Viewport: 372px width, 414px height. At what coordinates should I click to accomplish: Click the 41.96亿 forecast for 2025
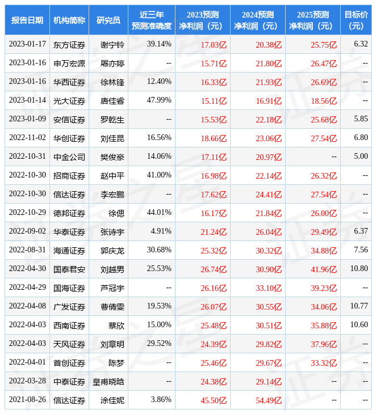(x=324, y=269)
